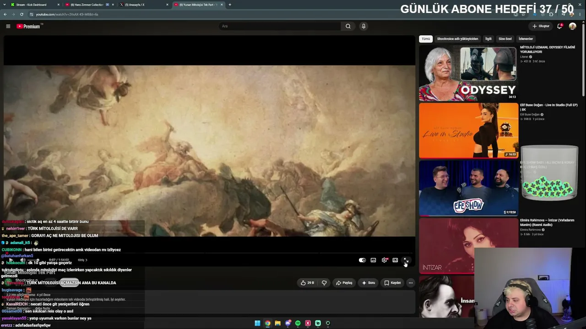Open the EFE SHOW video thumbnail
This screenshot has width=586, height=329.
(468, 188)
